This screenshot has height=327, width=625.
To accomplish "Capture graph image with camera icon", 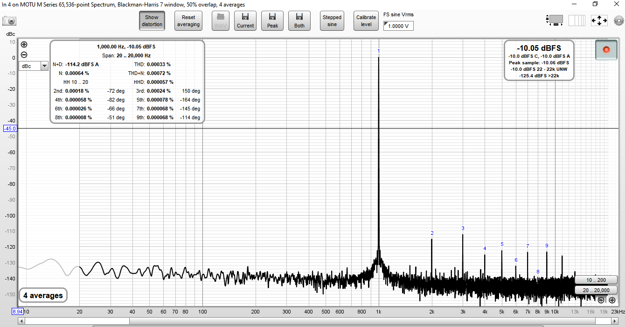I will 9,21.
